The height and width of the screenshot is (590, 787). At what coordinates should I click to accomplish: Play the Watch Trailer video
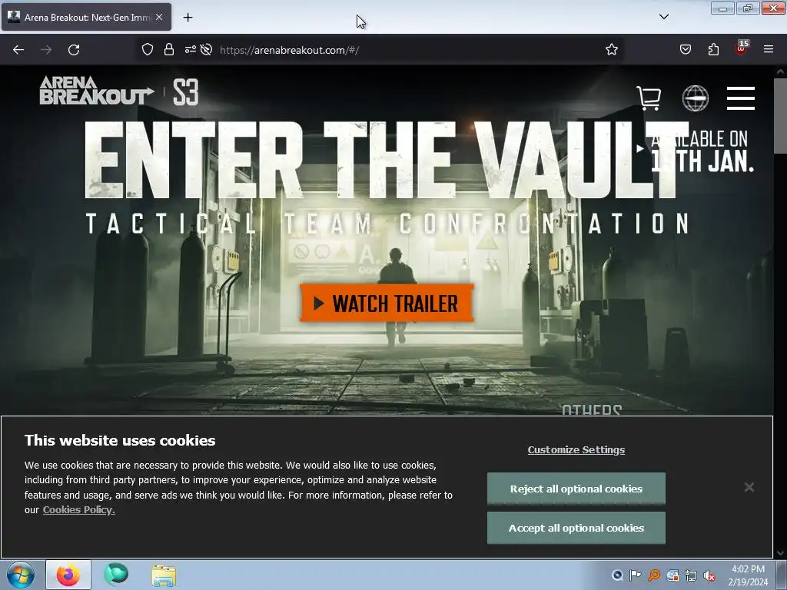tap(387, 303)
